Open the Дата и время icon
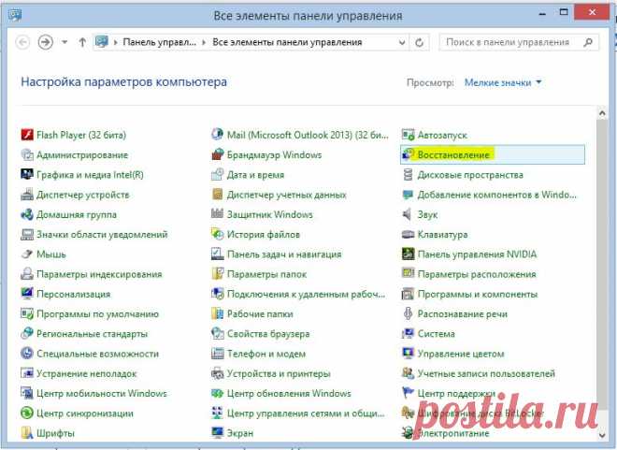Image resolution: width=617 pixels, height=450 pixels. coord(217,175)
